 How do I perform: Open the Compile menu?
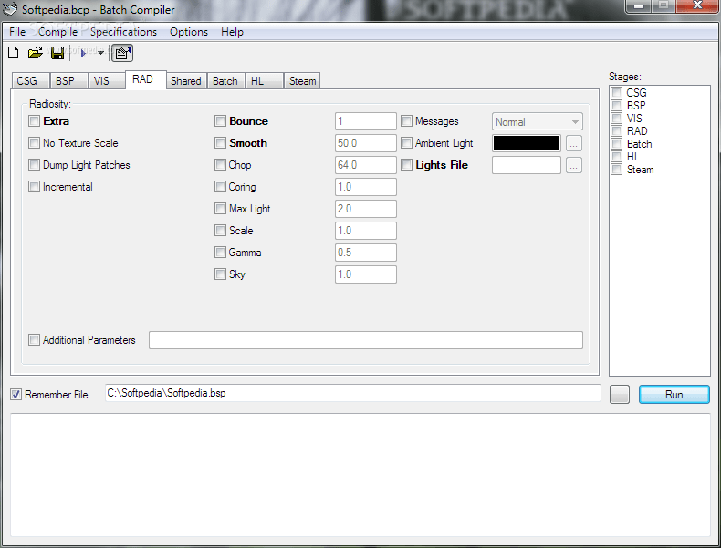[57, 32]
